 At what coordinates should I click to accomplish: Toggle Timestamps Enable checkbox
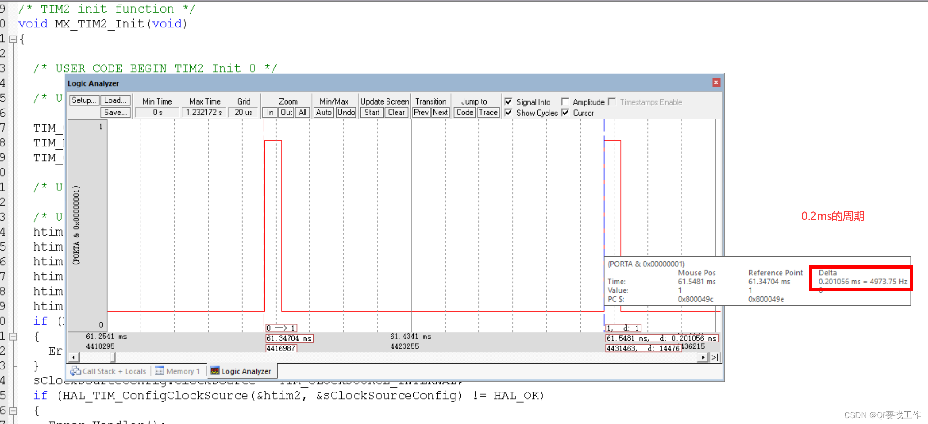[612, 101]
